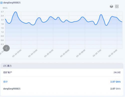Tap the gray back arrow button
The width and height of the screenshot is (125, 97).
pyautogui.click(x=7, y=48)
